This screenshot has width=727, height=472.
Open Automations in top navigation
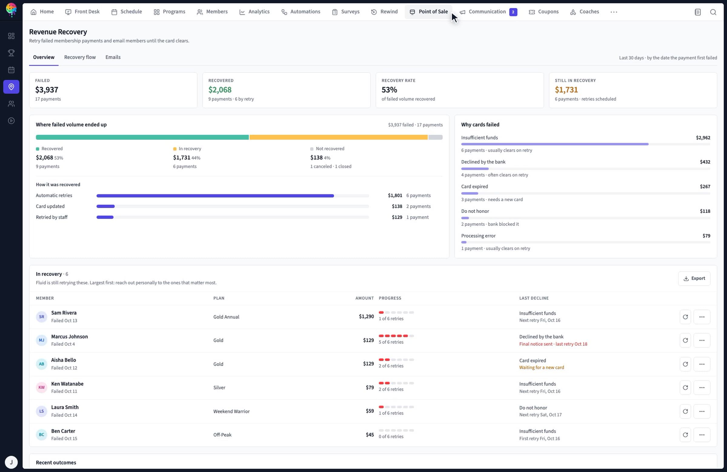pos(300,12)
